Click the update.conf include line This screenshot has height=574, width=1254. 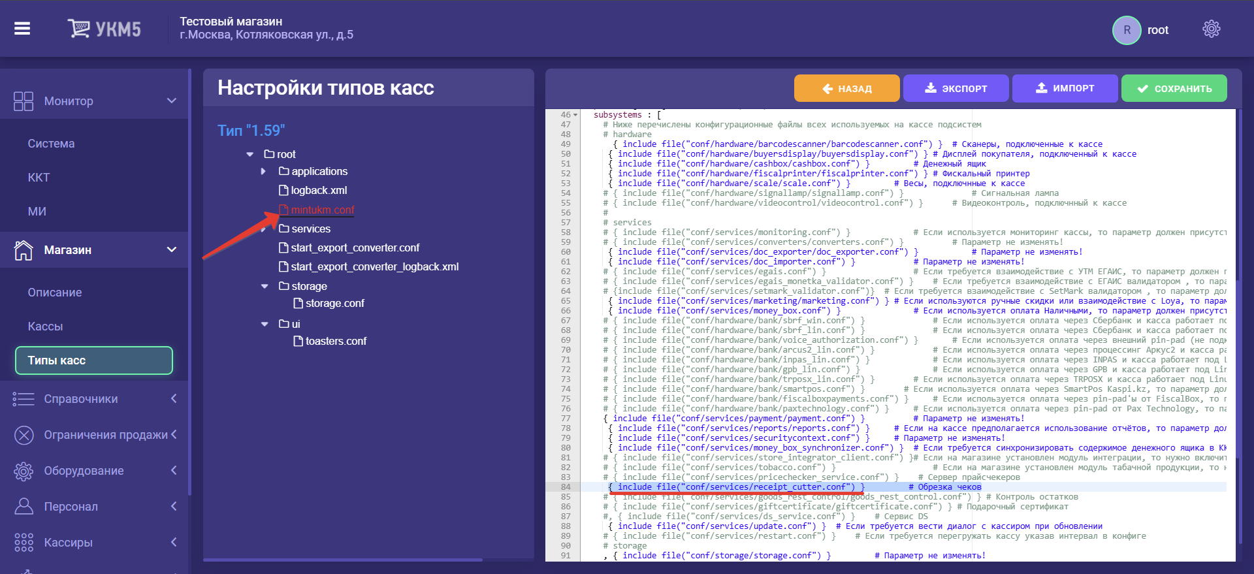[x=716, y=526]
